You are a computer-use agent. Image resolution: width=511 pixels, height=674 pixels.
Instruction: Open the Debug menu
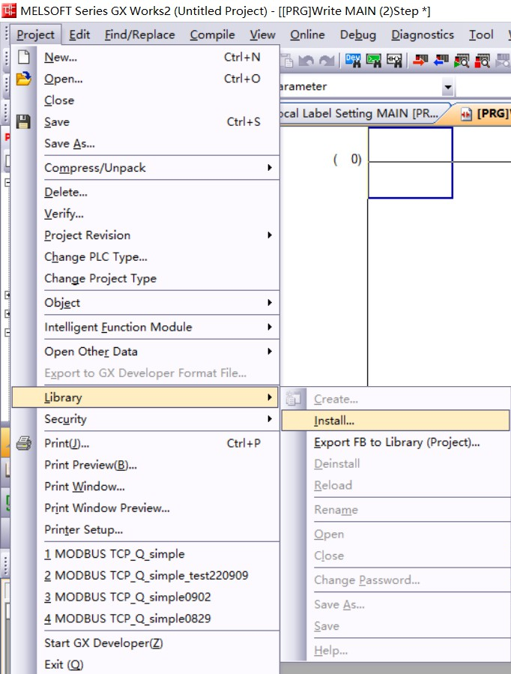pos(358,34)
